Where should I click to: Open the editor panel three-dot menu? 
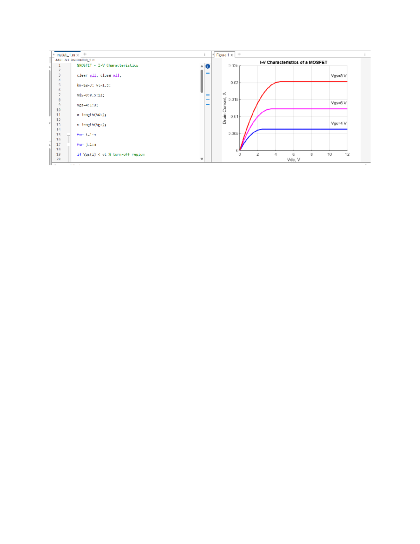pyautogui.click(x=205, y=54)
